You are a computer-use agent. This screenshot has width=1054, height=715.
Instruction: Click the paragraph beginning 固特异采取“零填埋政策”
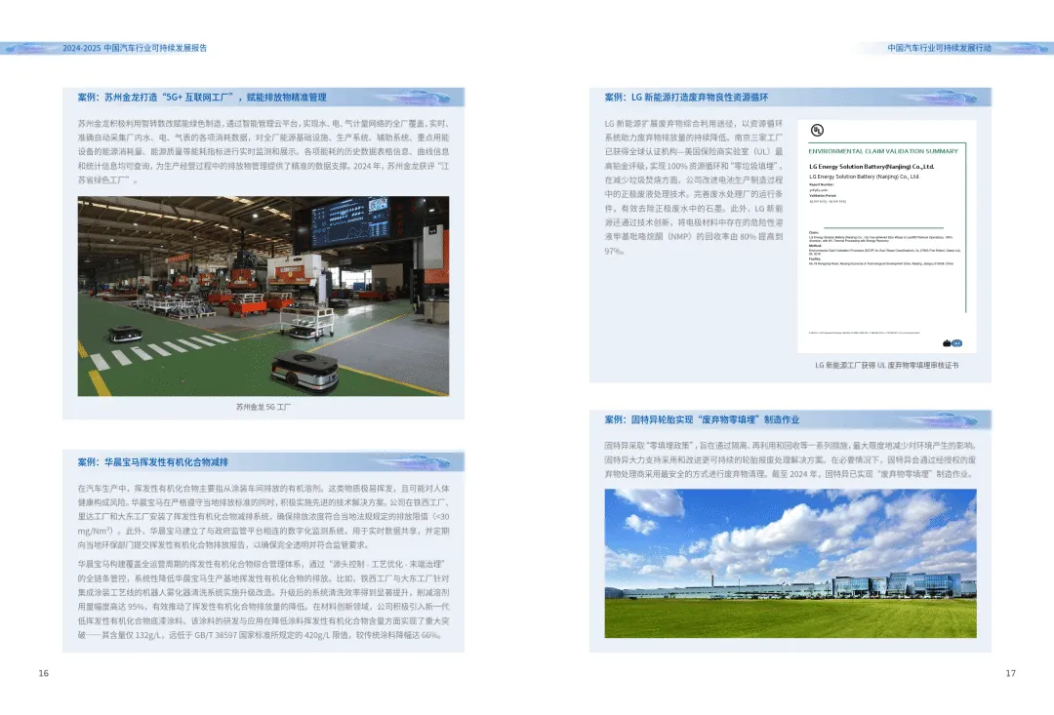click(x=790, y=459)
